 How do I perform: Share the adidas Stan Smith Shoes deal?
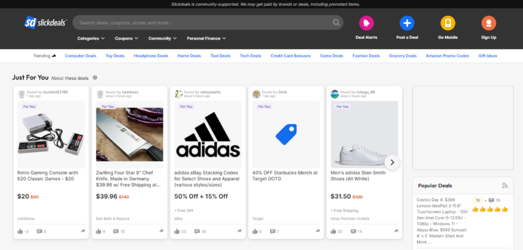click(x=396, y=231)
